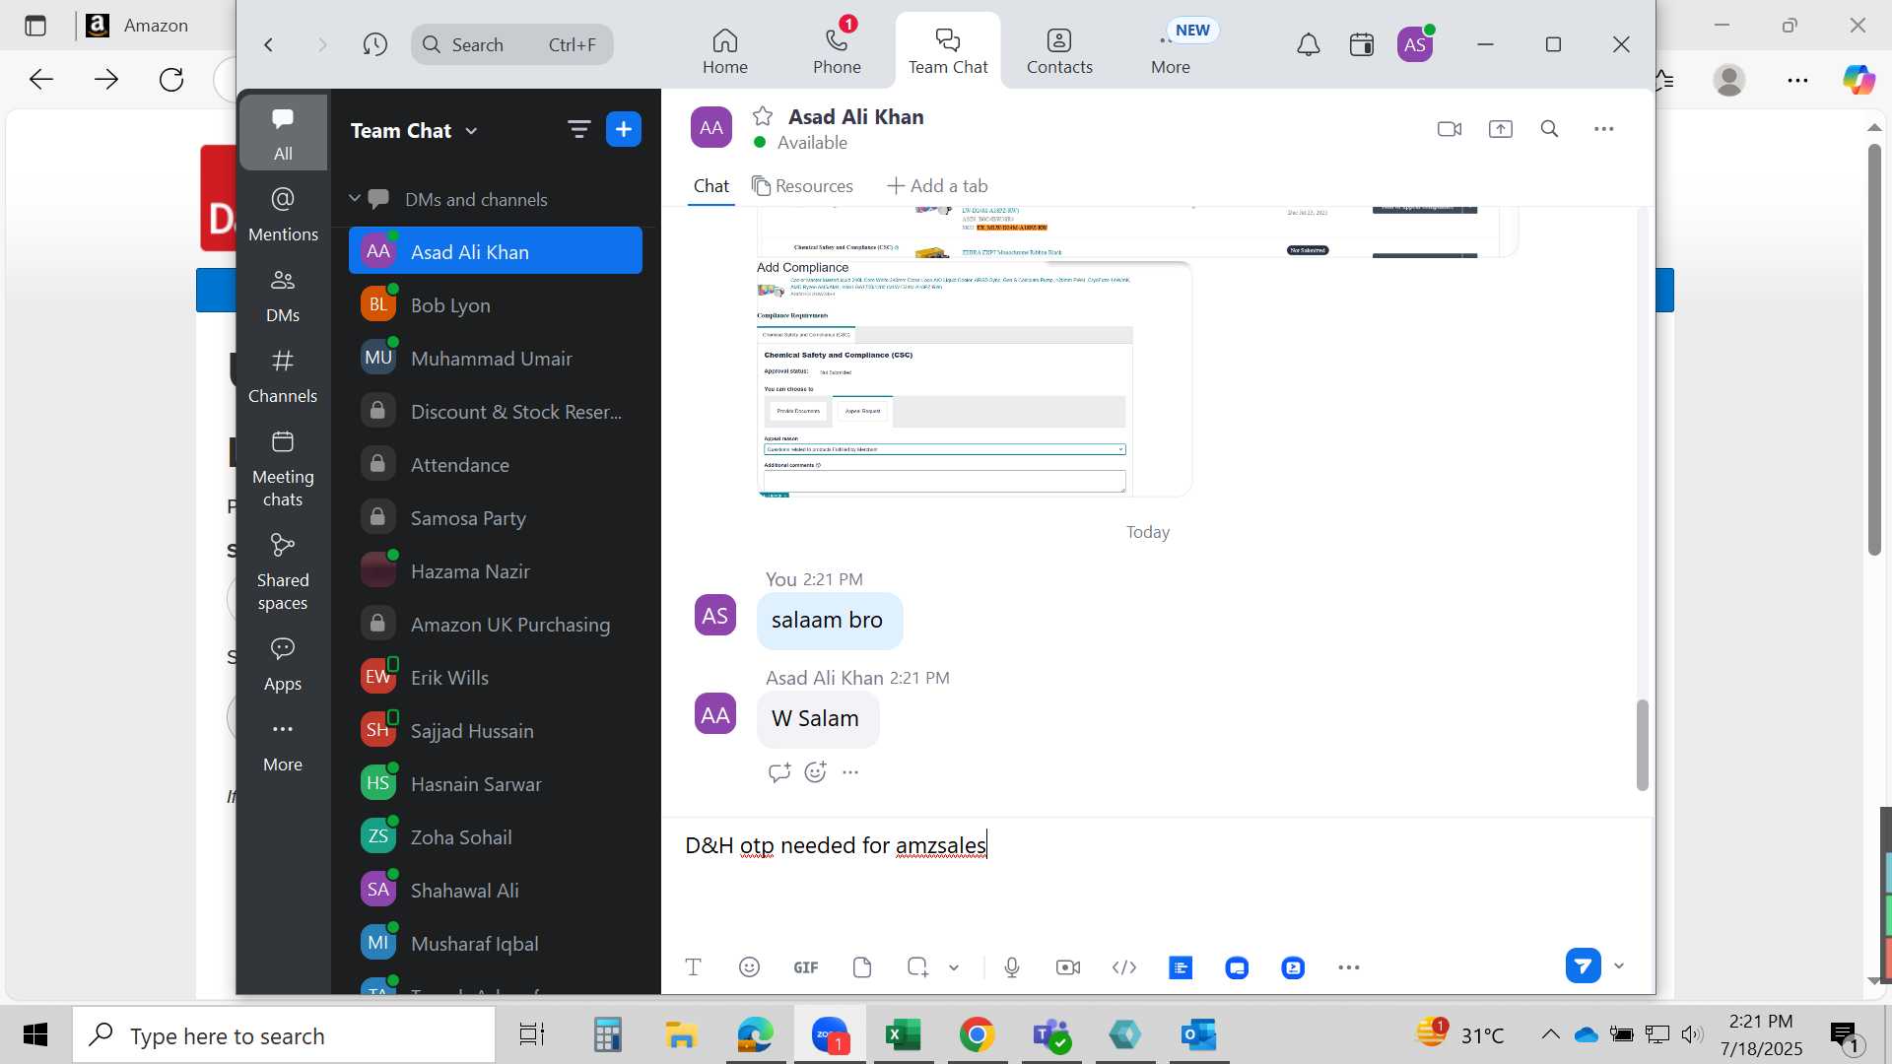Open chat with Musharaf Iqbal

(x=496, y=944)
